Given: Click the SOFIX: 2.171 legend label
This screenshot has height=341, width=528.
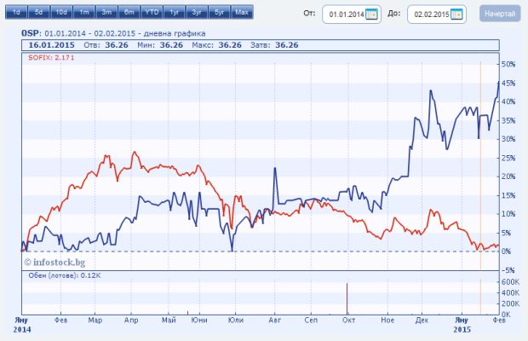Looking at the screenshot, I should click(x=51, y=58).
